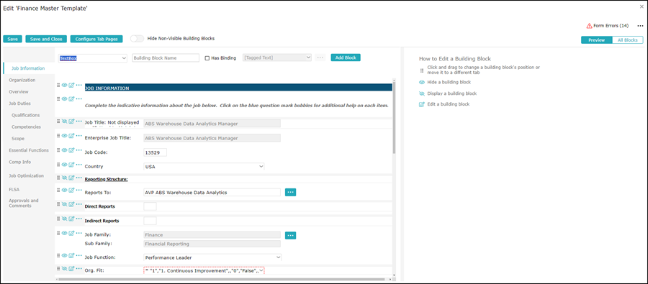Open the Overview tab

19,91
